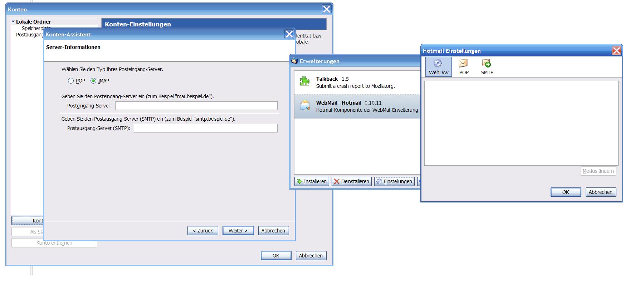Click the Installieren green arrow icon
This screenshot has width=630, height=301.
299,181
